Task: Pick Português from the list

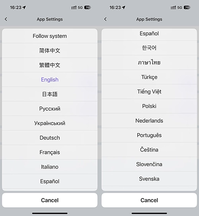Action: point(149,135)
